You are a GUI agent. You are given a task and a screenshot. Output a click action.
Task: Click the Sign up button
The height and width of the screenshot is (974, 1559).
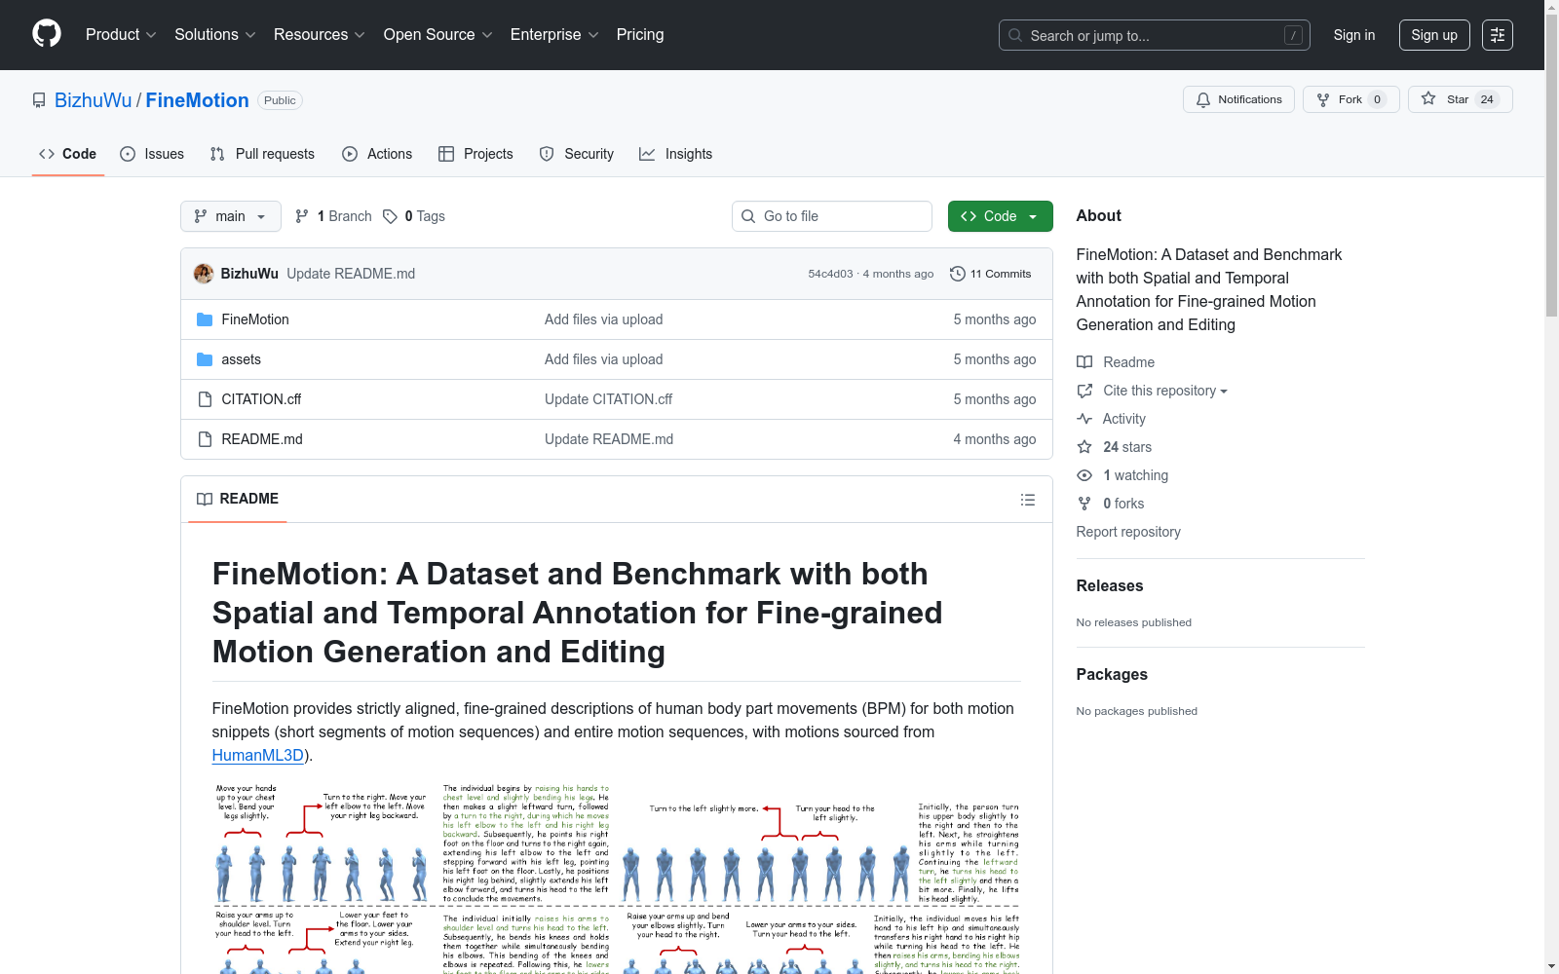pos(1434,35)
